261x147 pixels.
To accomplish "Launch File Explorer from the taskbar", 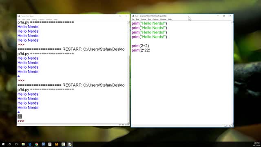I will click(23, 144).
